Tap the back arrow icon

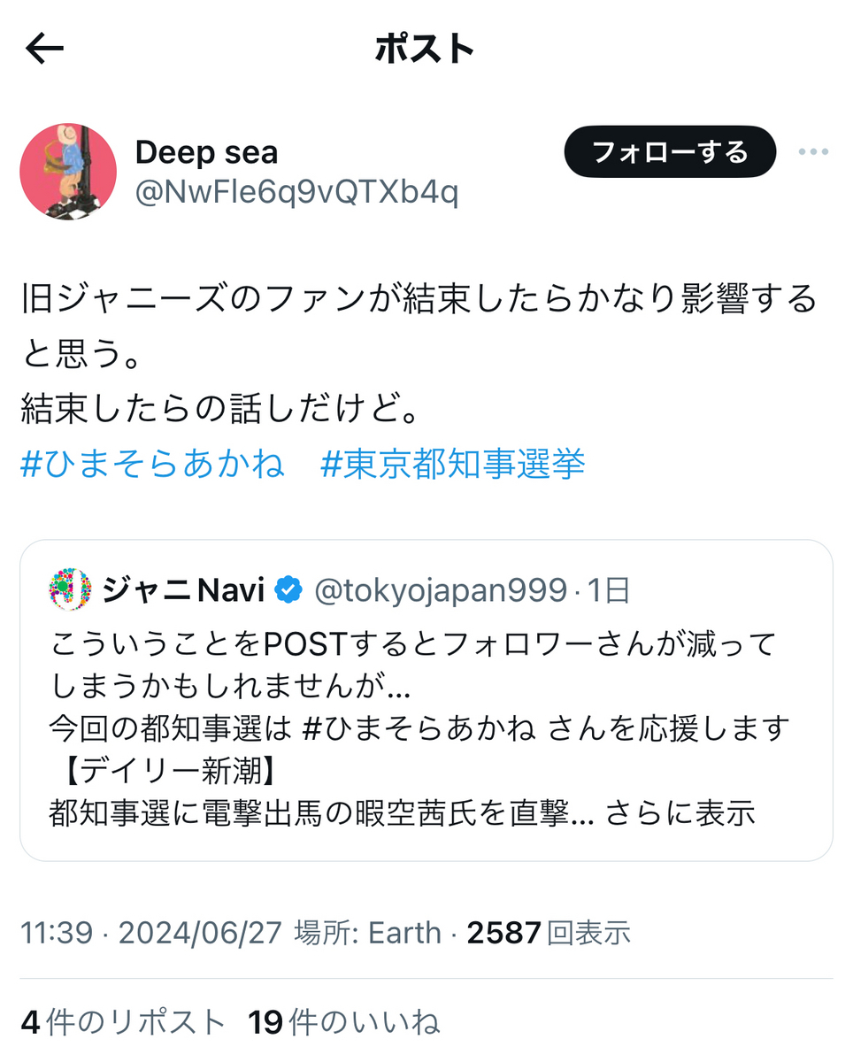click(x=44, y=50)
